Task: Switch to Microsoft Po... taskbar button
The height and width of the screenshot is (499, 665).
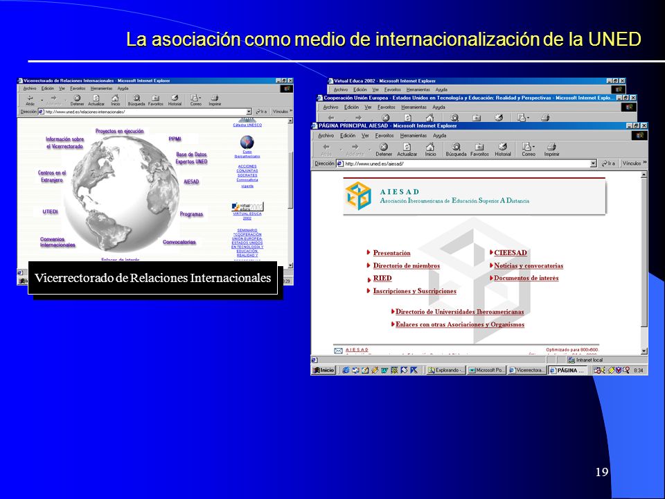Action: click(486, 370)
